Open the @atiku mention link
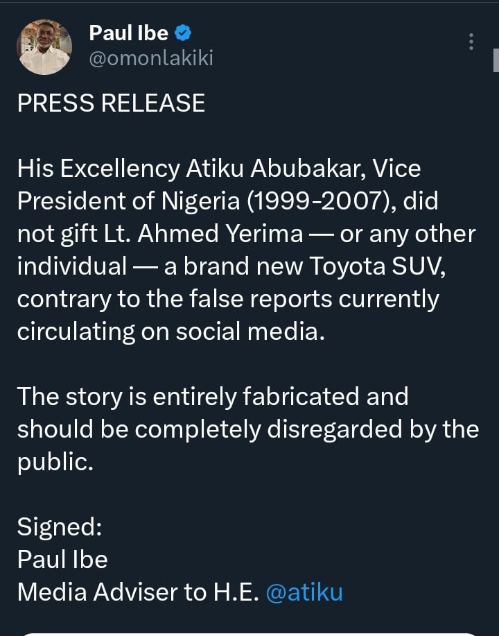Viewport: 499px width, 636px height. click(304, 592)
